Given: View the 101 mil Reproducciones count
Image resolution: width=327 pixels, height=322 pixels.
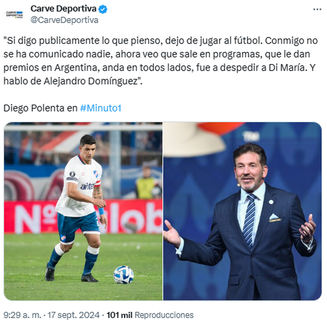Looking at the screenshot, I should tap(150, 315).
